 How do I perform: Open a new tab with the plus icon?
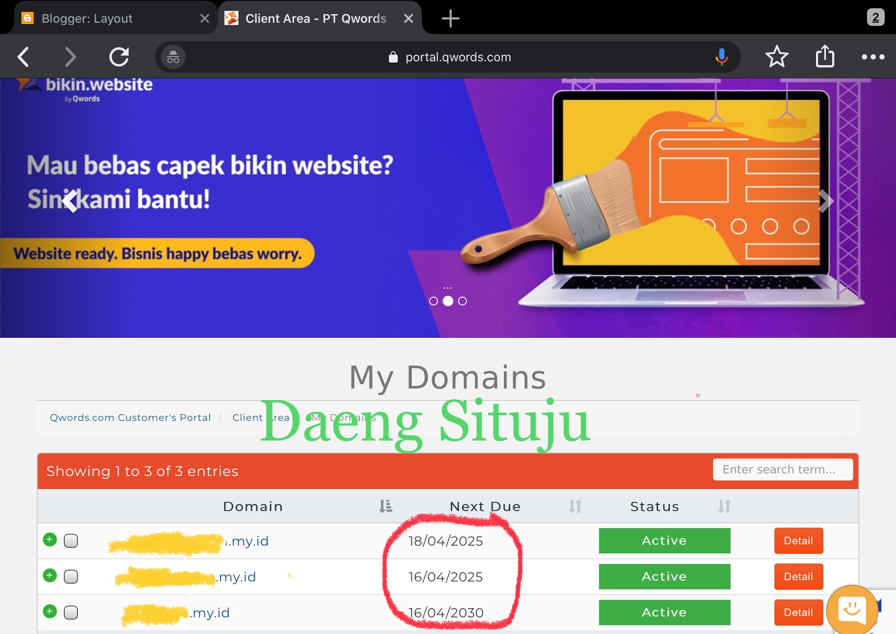click(450, 18)
